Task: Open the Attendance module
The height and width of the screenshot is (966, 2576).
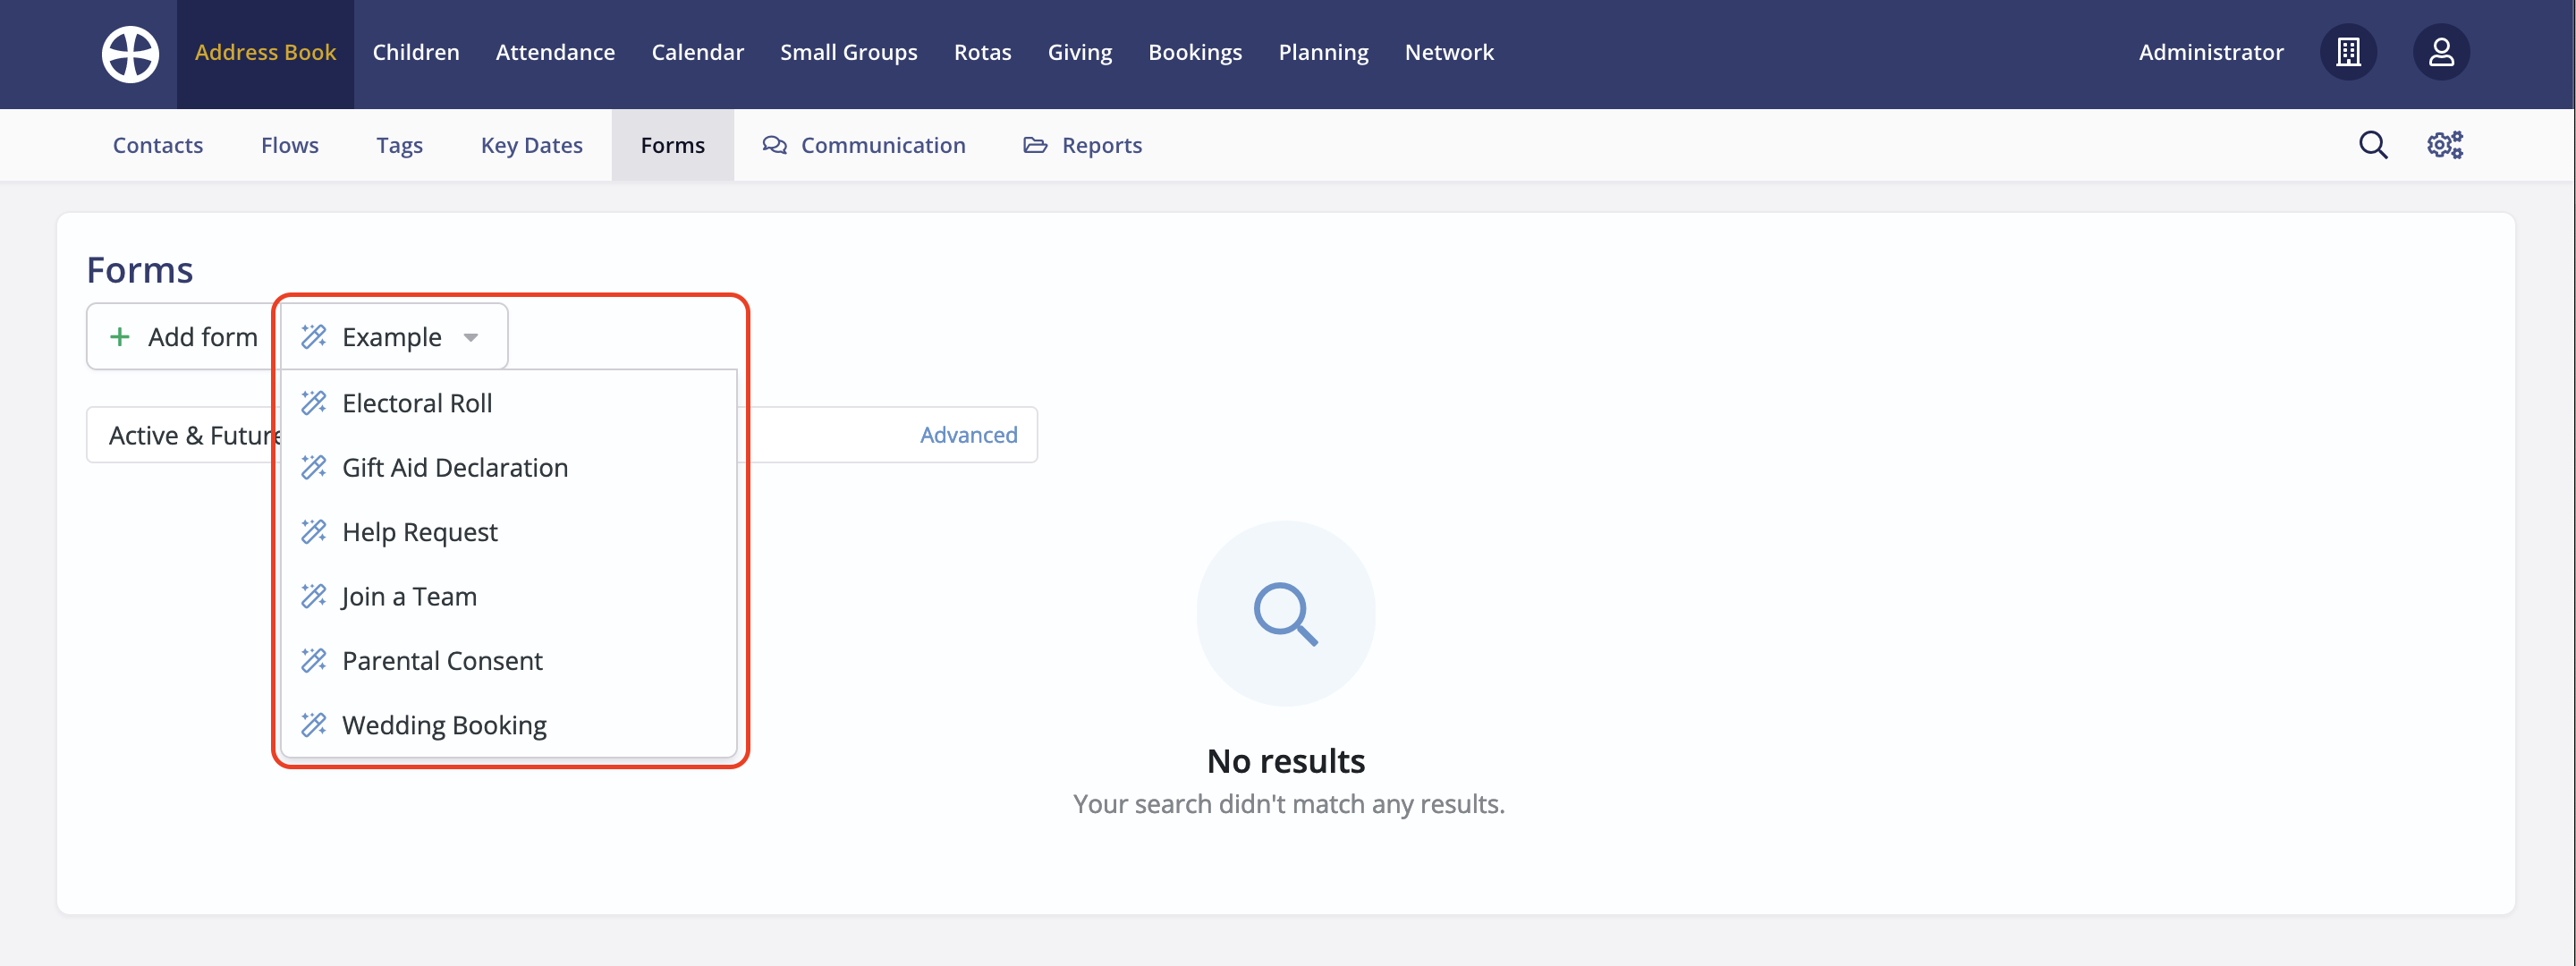Action: coord(555,53)
